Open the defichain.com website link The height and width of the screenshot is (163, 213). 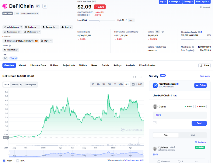pyautogui.click(x=13, y=27)
